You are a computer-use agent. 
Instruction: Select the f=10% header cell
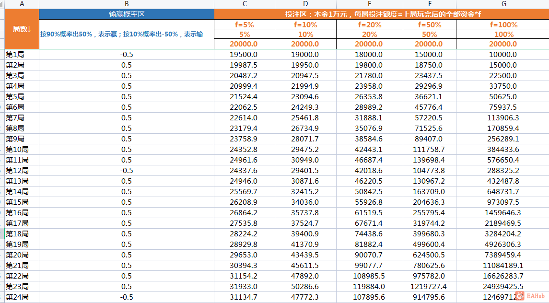pos(305,25)
